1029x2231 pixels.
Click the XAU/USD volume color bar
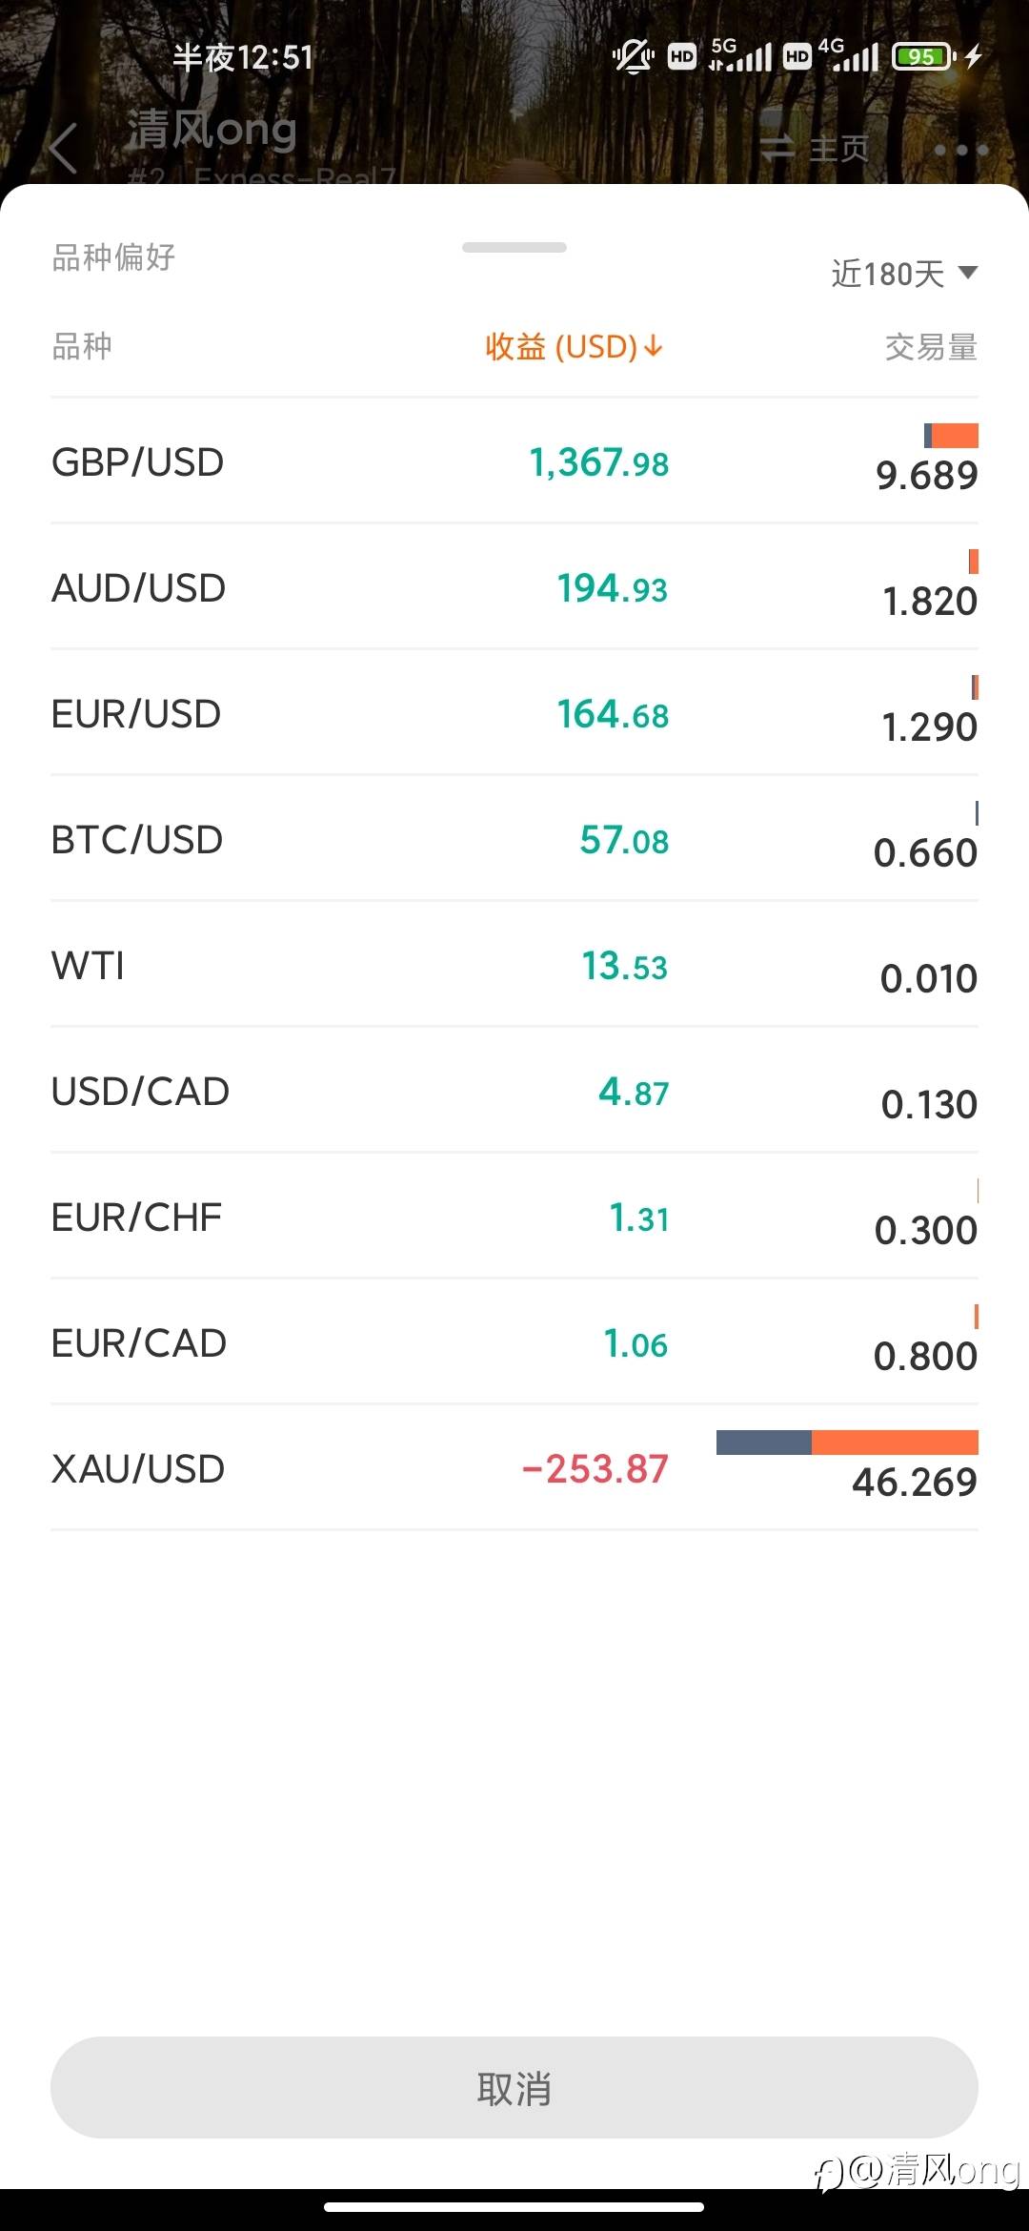click(x=847, y=1443)
